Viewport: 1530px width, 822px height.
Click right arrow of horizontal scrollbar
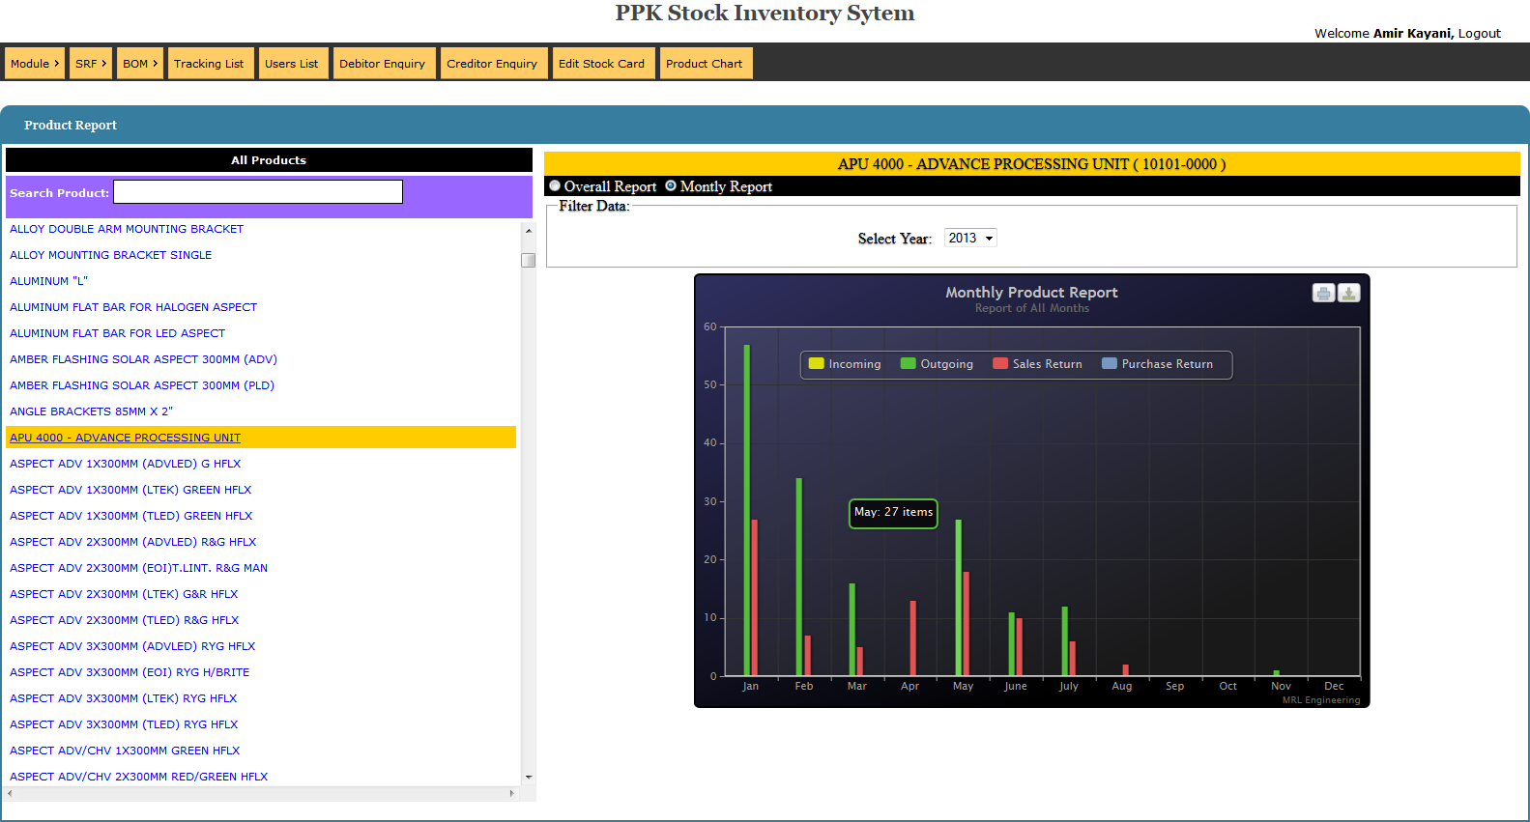(x=512, y=793)
